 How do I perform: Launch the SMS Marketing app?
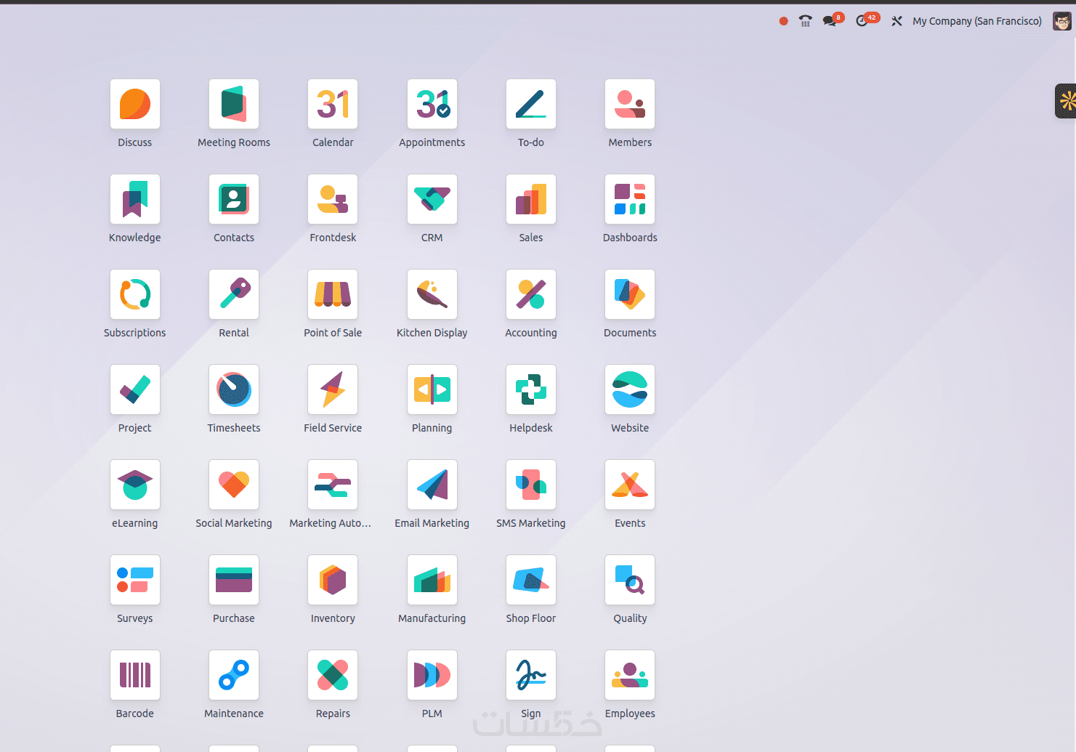tap(531, 485)
